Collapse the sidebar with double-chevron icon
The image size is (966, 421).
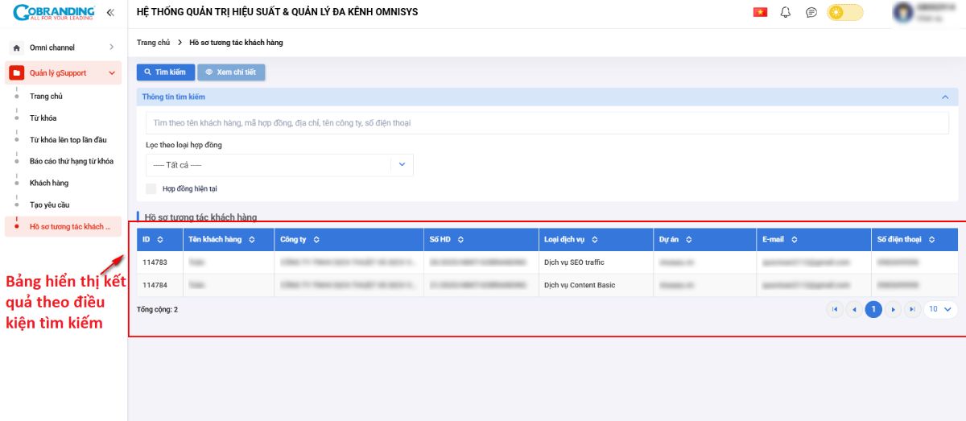coord(110,13)
